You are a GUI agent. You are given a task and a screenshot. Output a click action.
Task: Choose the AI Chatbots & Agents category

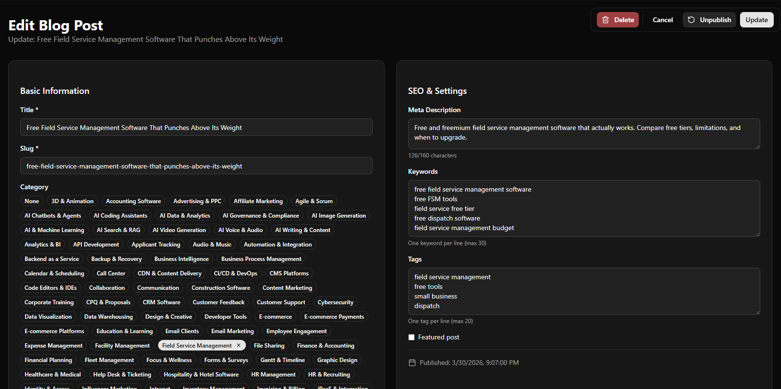[53, 216]
